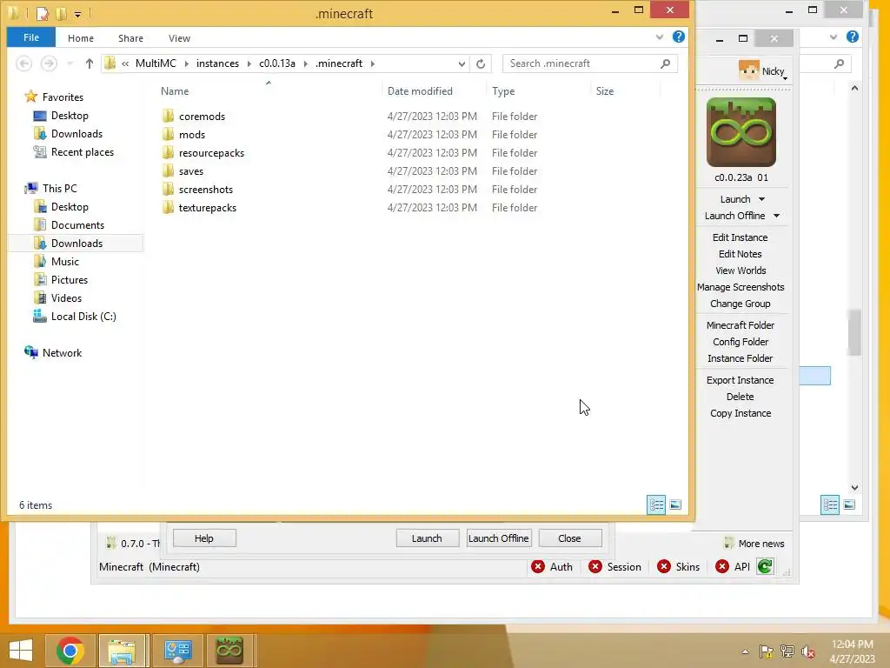Screen dimensions: 890x668
Task: Open the View ribbon tab
Action: [179, 38]
